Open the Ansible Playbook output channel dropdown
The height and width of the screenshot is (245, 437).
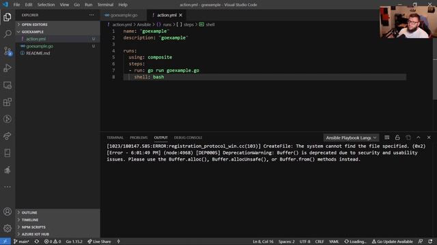tap(351, 137)
